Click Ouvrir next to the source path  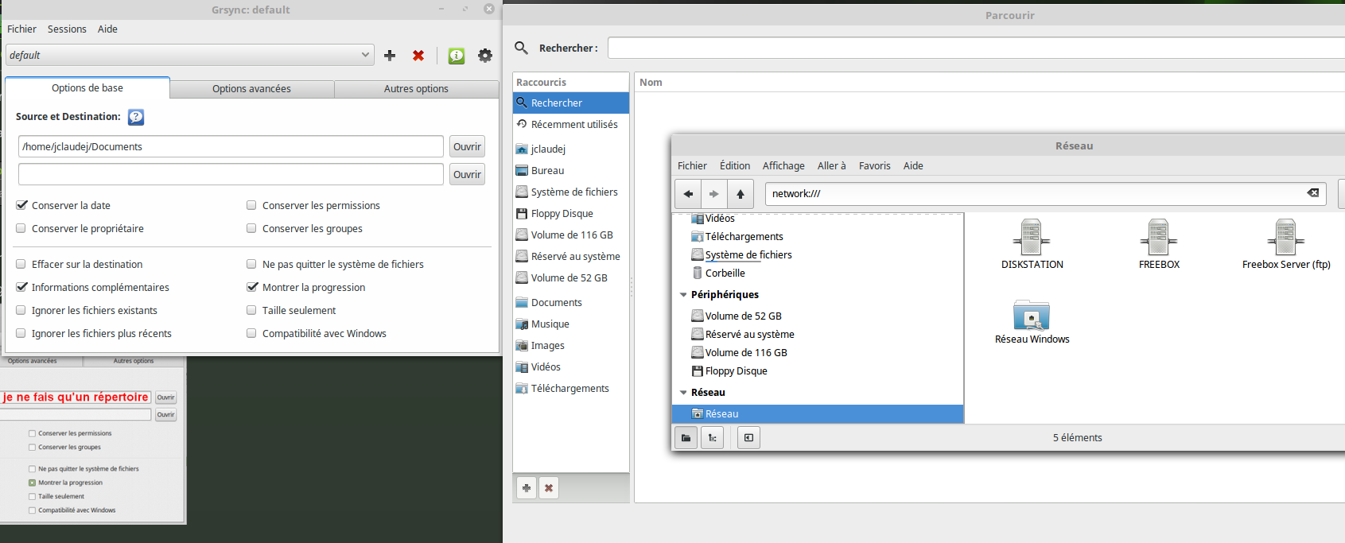coord(467,146)
